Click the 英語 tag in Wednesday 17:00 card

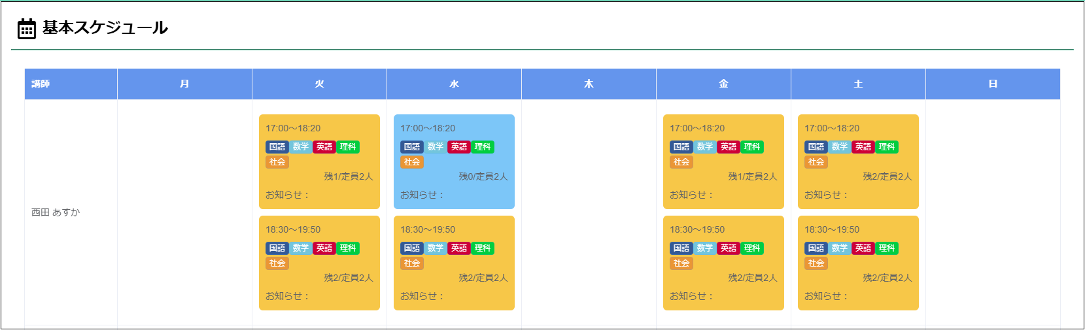[459, 147]
